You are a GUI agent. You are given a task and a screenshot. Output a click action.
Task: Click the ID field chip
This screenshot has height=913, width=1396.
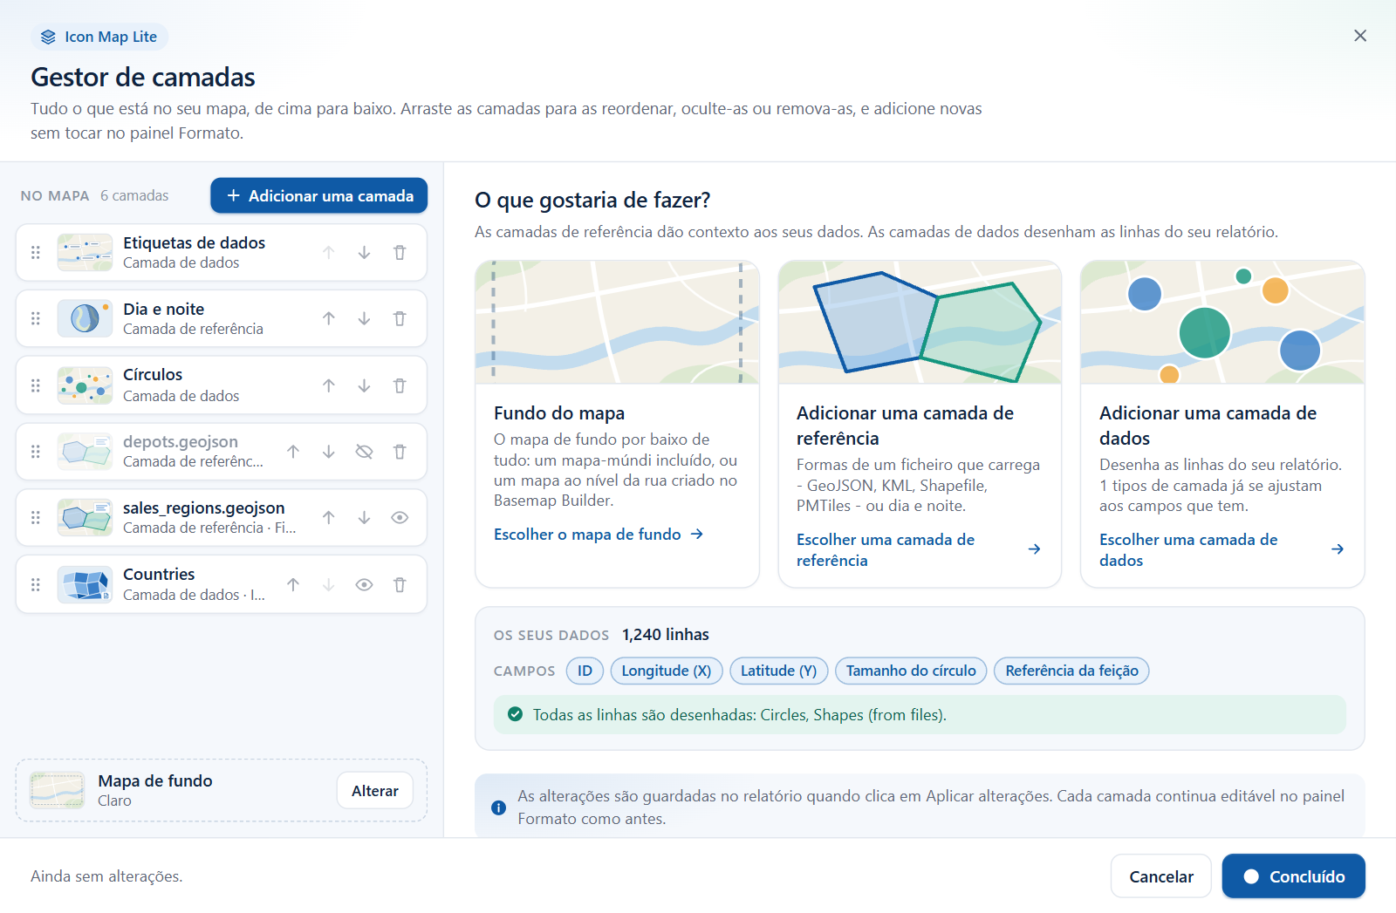pyautogui.click(x=585, y=671)
